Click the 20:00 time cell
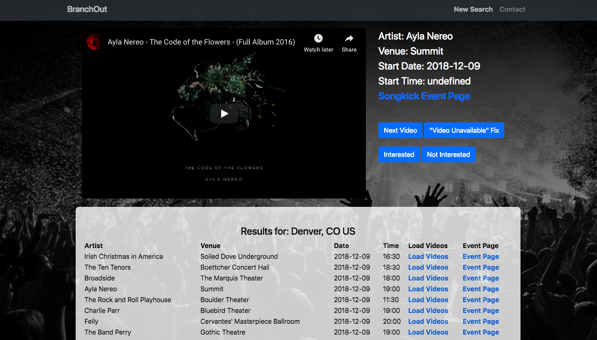 pyautogui.click(x=392, y=321)
